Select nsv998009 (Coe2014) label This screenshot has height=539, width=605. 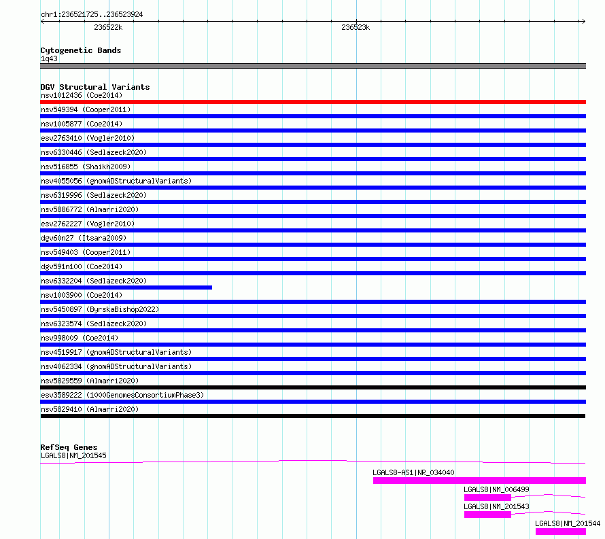point(80,338)
